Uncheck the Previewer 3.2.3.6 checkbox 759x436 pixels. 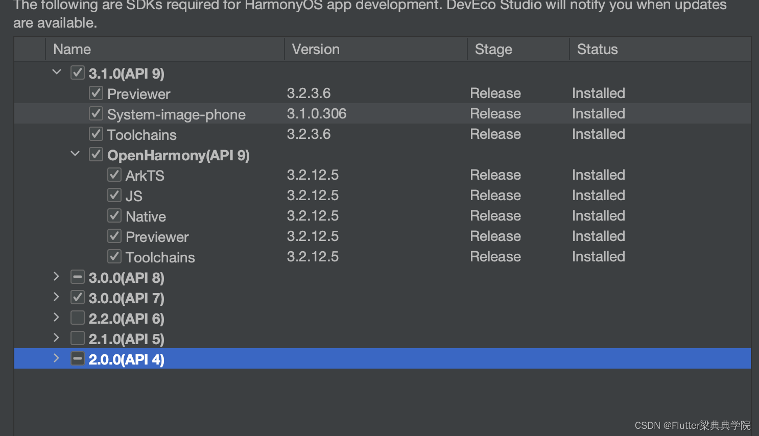[96, 93]
